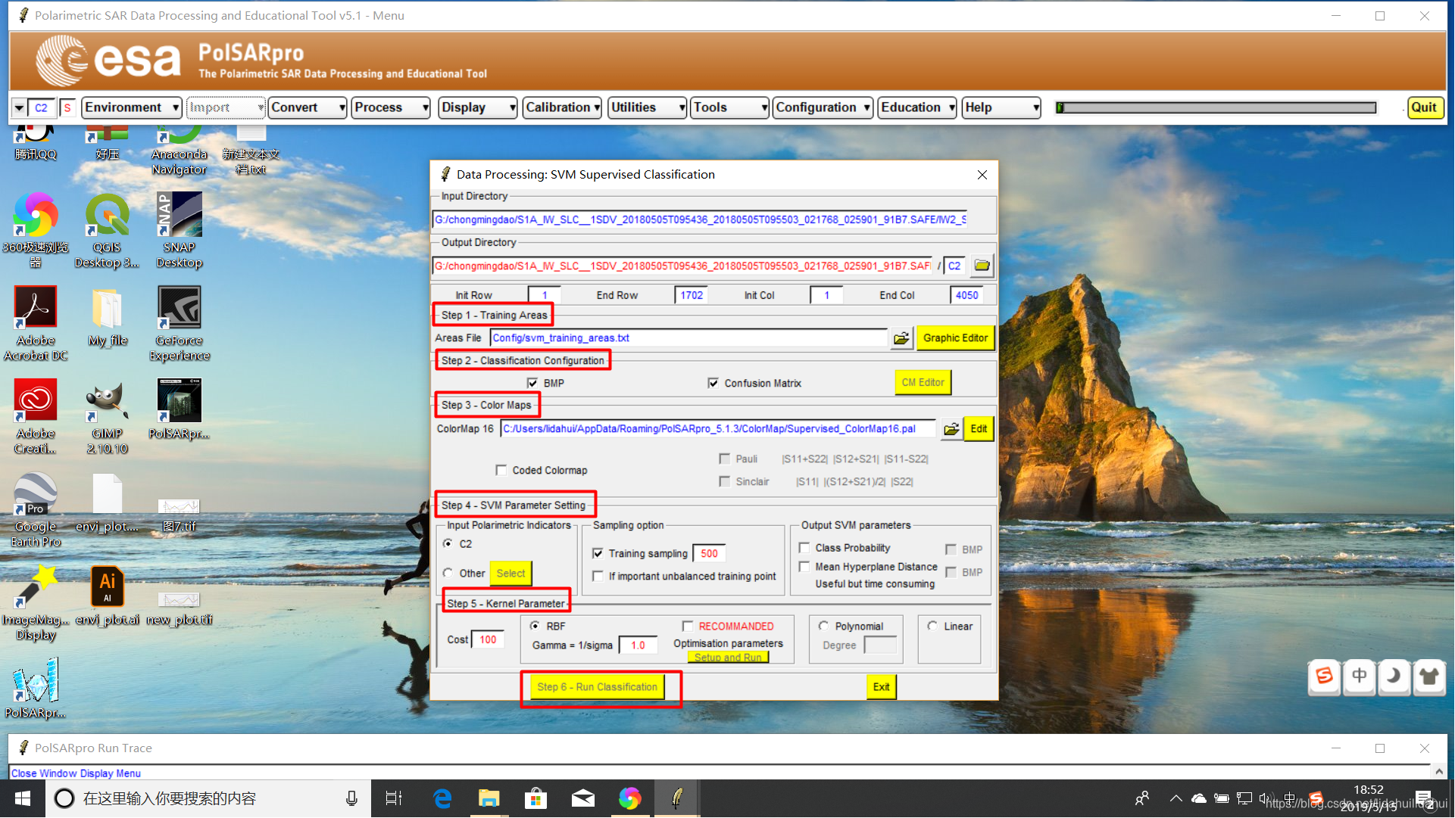Toggle the BMP checkbox in Classification Configuration
This screenshot has height=818, width=1455.
529,383
